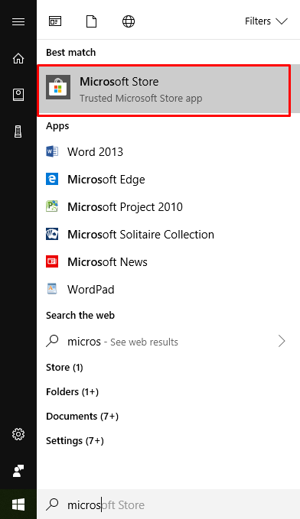
Task: Open WordPad from the Apps list
Action: pos(168,289)
